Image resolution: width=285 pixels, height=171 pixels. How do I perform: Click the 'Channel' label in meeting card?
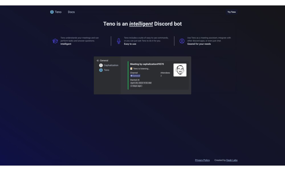(x=134, y=73)
